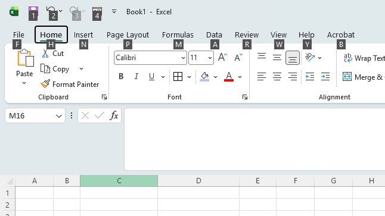Open the Acrobat tab

tap(341, 35)
